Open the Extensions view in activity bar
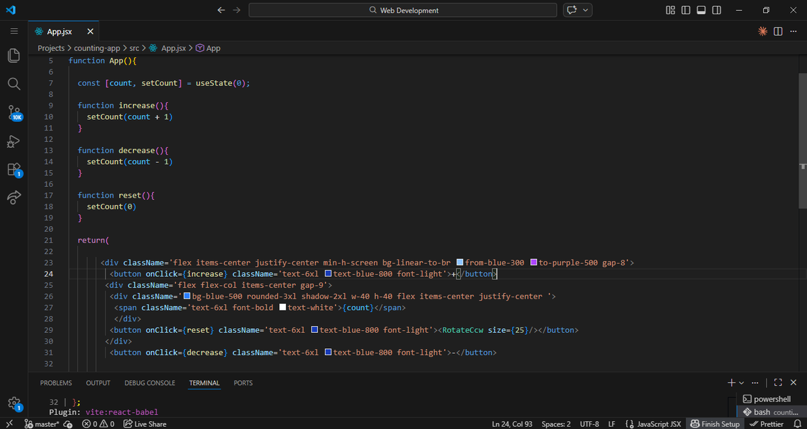 pyautogui.click(x=13, y=170)
